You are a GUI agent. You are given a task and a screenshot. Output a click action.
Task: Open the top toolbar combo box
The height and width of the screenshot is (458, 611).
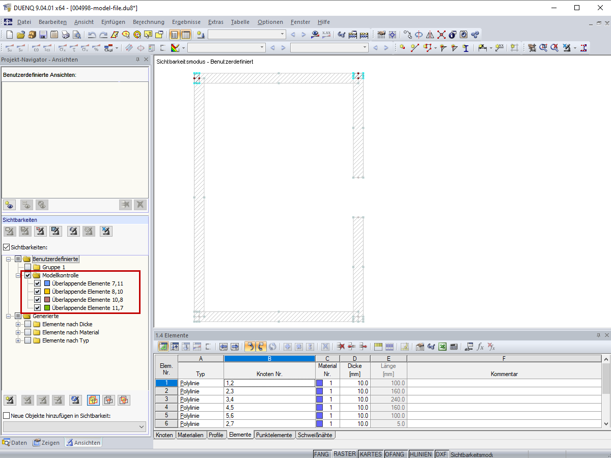point(247,35)
